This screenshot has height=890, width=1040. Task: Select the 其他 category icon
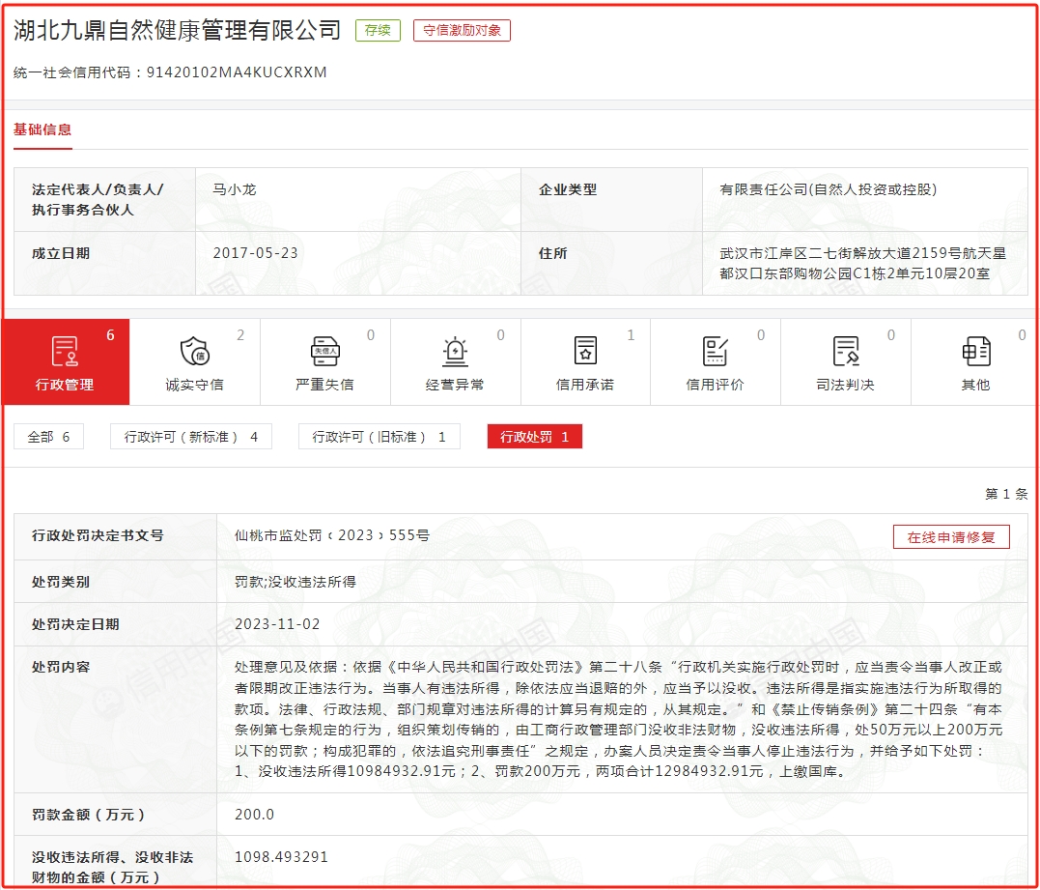pos(975,351)
